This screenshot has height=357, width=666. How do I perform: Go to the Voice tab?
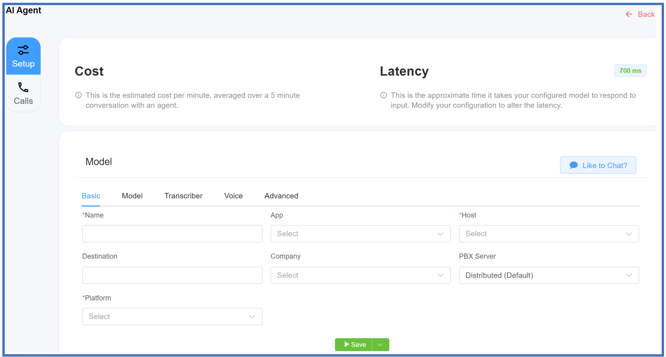pos(233,196)
